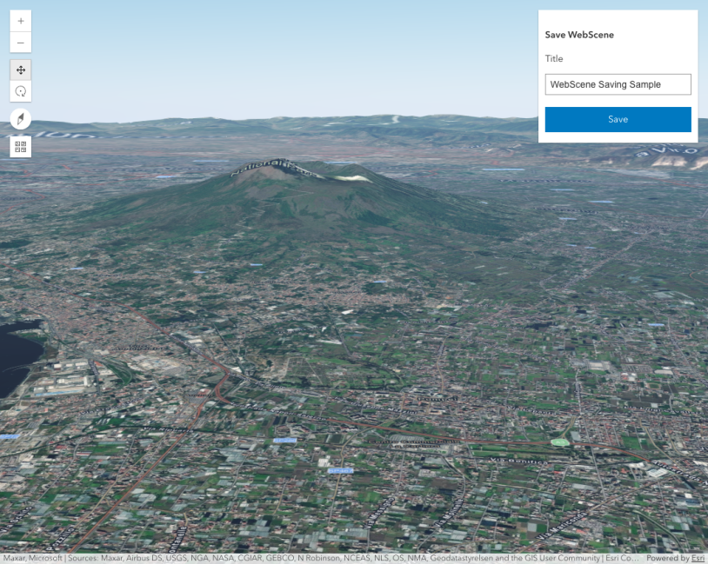
Task: Select the green oval stadium on the map
Action: pyautogui.click(x=560, y=442)
